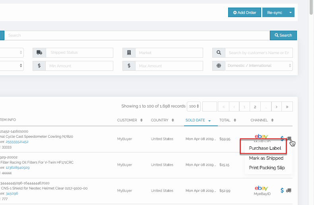Click the dollar payment icon on $59.95 order

click(x=282, y=139)
